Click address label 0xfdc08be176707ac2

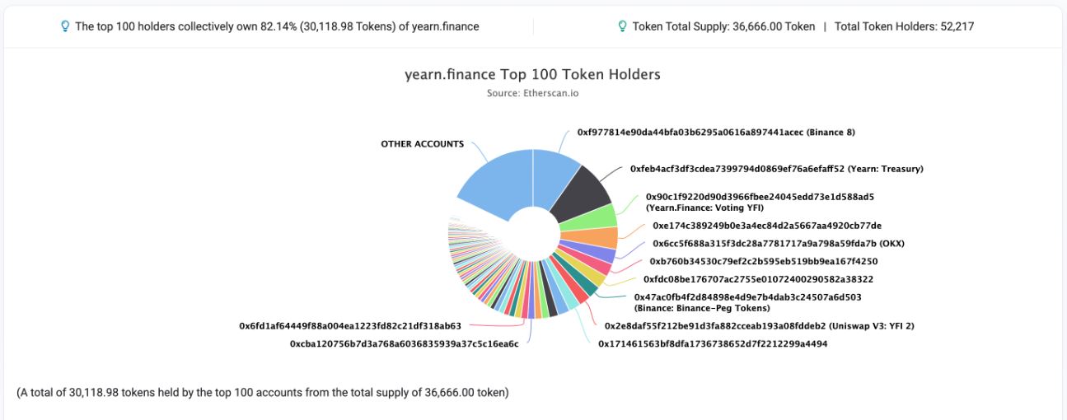759,279
